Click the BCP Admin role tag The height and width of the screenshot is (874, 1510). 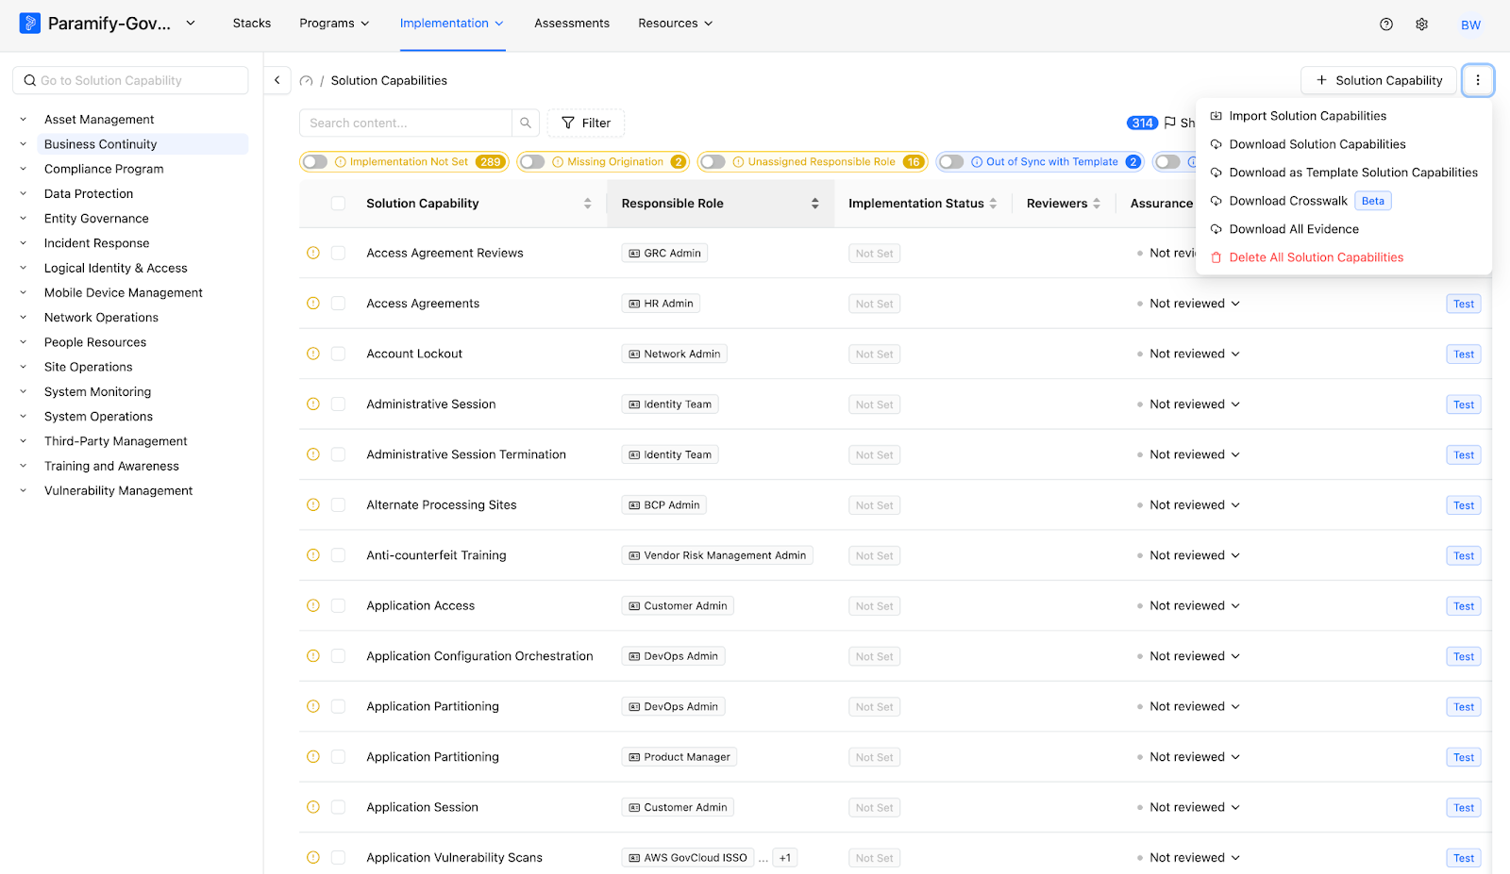(x=664, y=504)
